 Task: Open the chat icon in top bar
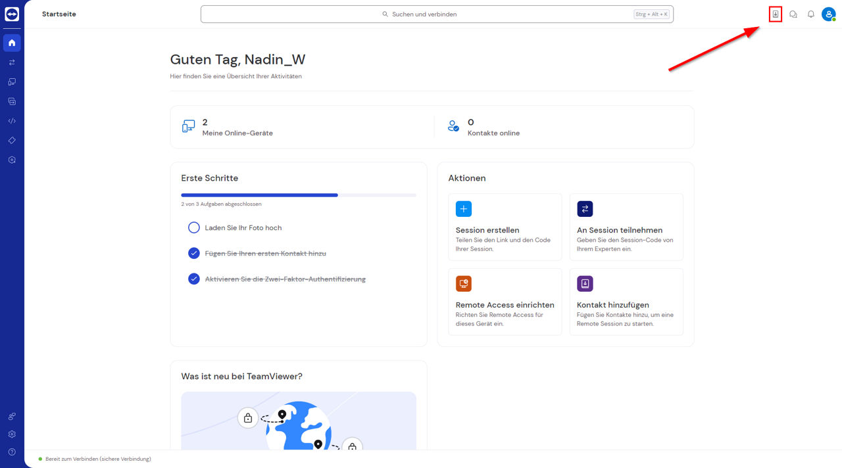(x=793, y=14)
